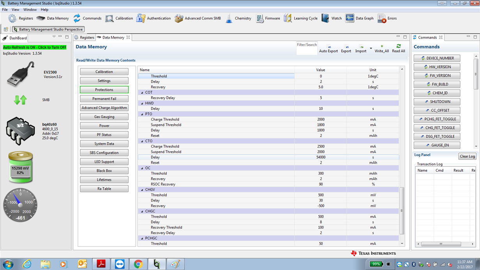Select the DashBoard panel tab

[x=15, y=38]
